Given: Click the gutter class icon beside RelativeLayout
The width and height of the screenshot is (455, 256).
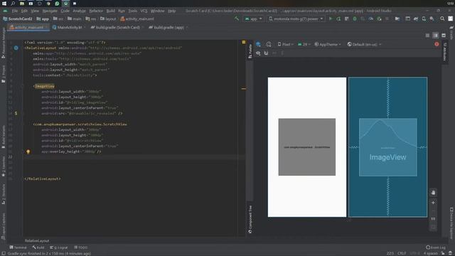Looking at the screenshot, I should click(x=16, y=48).
